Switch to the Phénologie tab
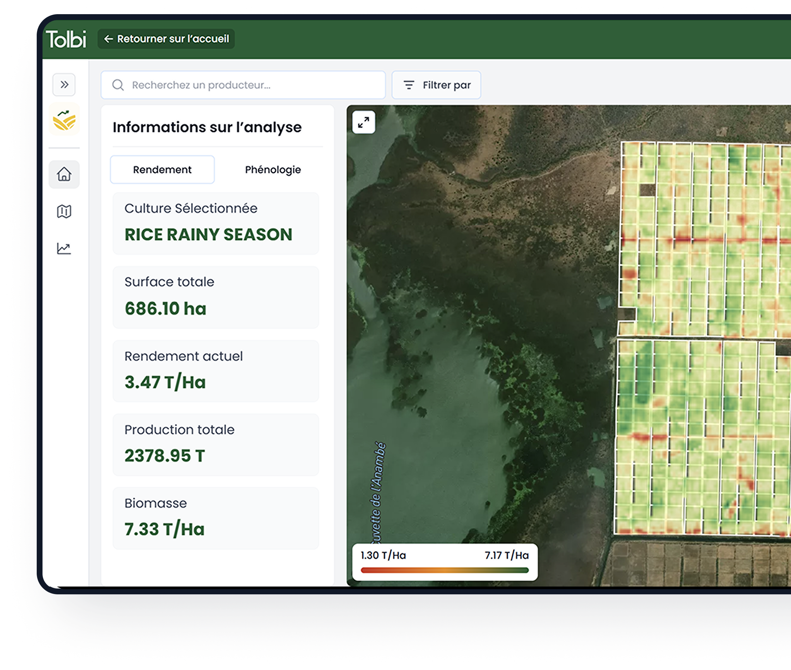This screenshot has width=791, height=670. (273, 169)
